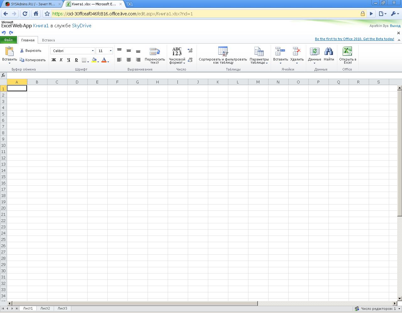Open the Файл tab
Image resolution: width=402 pixels, height=313 pixels.
(x=8, y=40)
